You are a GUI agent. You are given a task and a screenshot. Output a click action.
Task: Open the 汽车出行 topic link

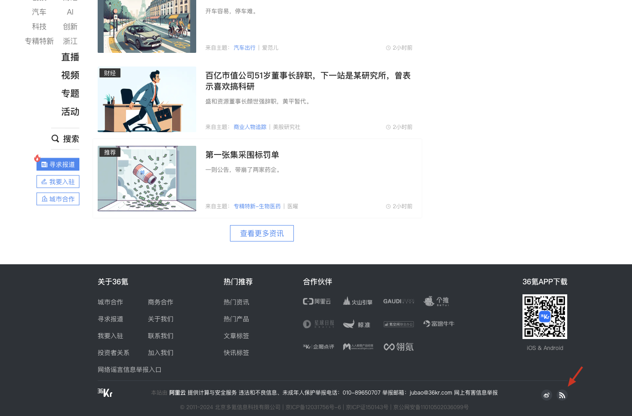(245, 48)
